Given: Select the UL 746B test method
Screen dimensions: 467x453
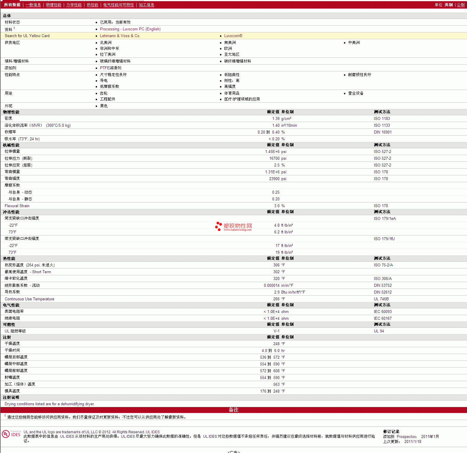Looking at the screenshot, I should (381, 299).
